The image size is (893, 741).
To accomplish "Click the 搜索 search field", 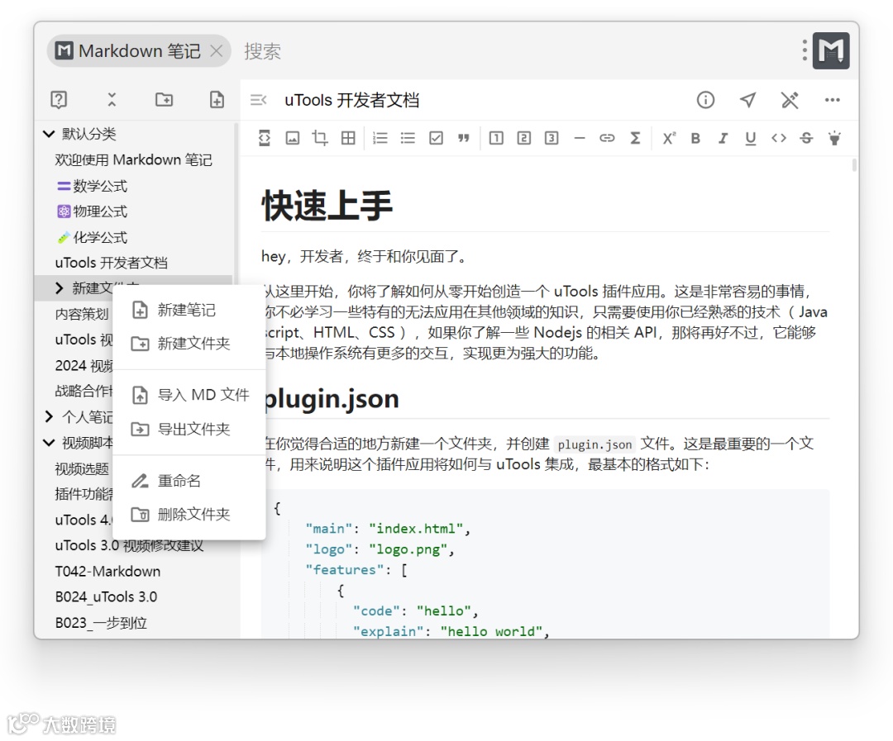I will tap(263, 51).
